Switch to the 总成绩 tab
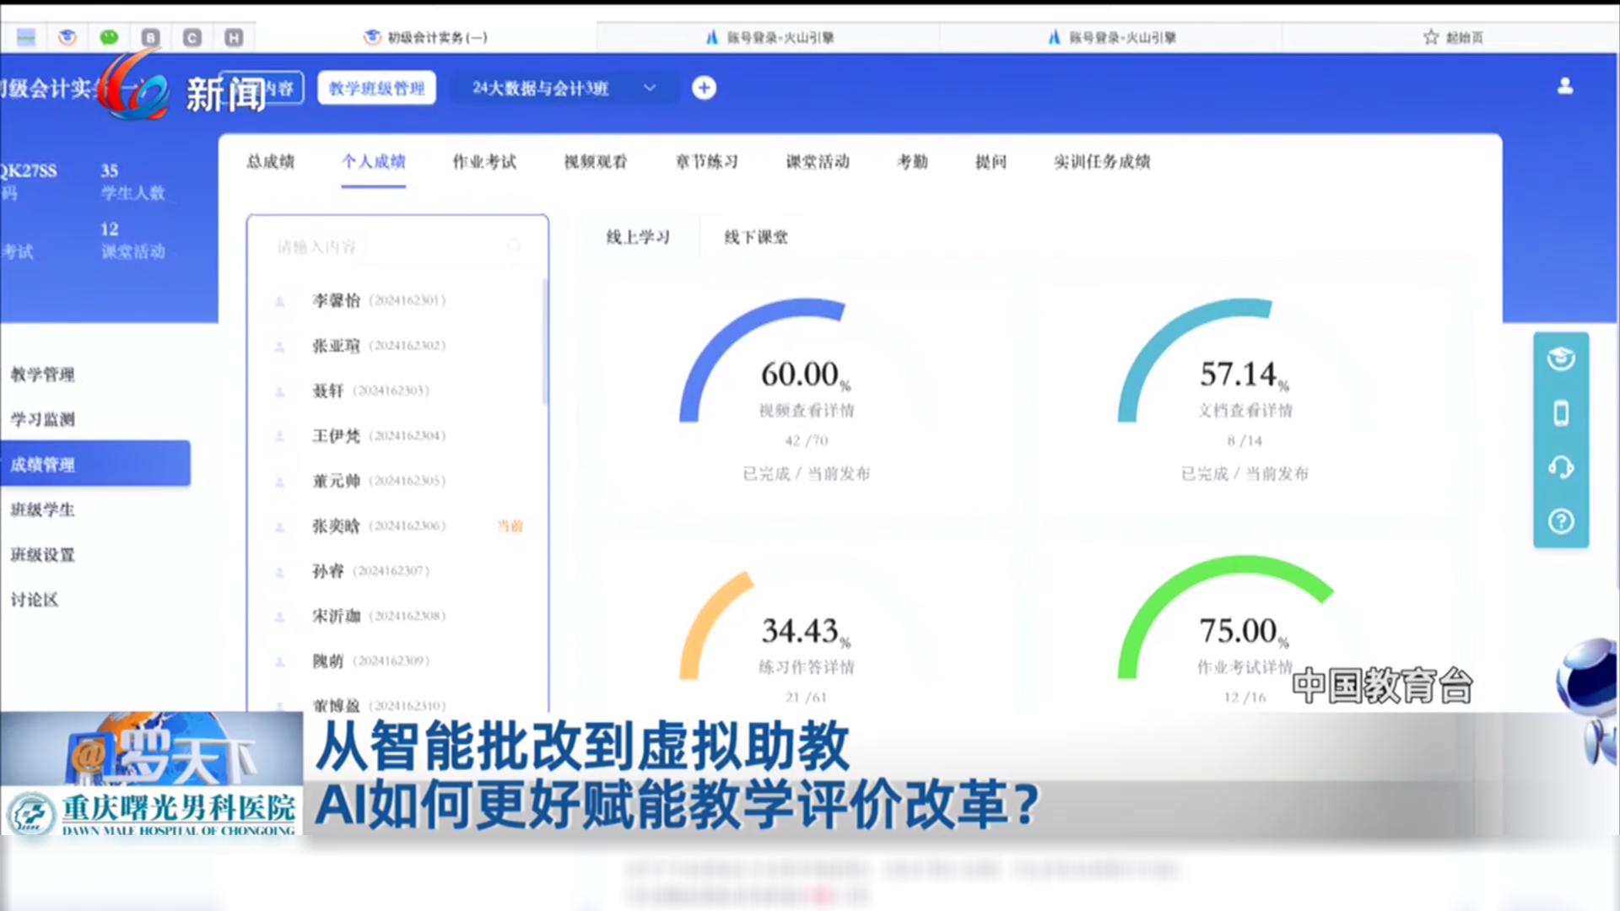Image resolution: width=1620 pixels, height=911 pixels. (271, 162)
